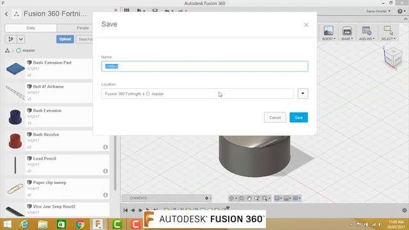
Task: Open Grid and Snaps settings
Action: click(287, 199)
